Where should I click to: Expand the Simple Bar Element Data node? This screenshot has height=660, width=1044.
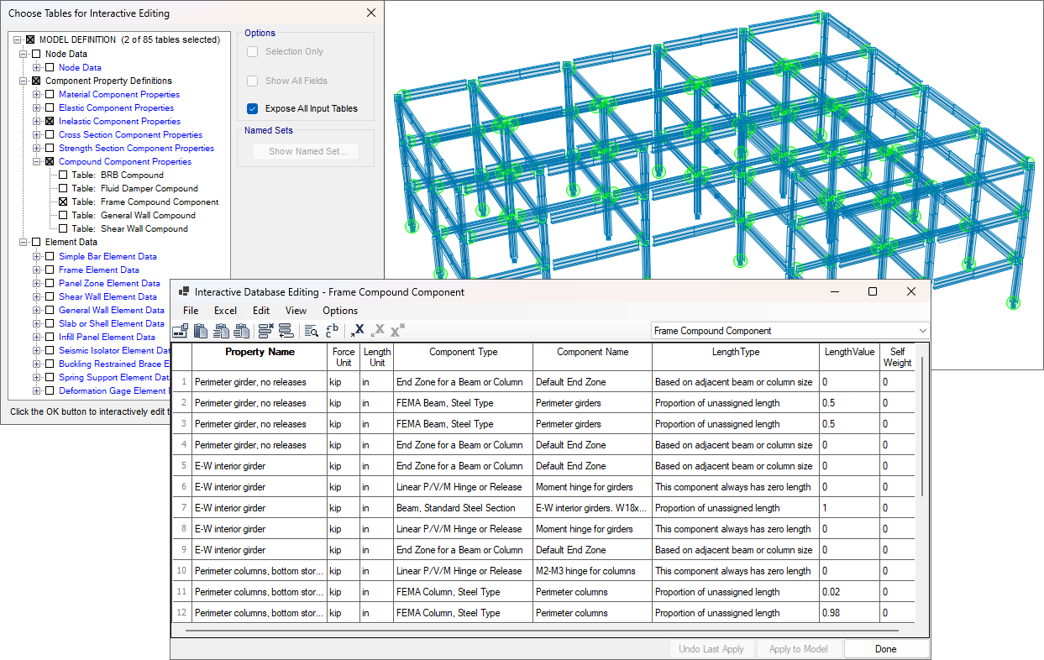37,256
